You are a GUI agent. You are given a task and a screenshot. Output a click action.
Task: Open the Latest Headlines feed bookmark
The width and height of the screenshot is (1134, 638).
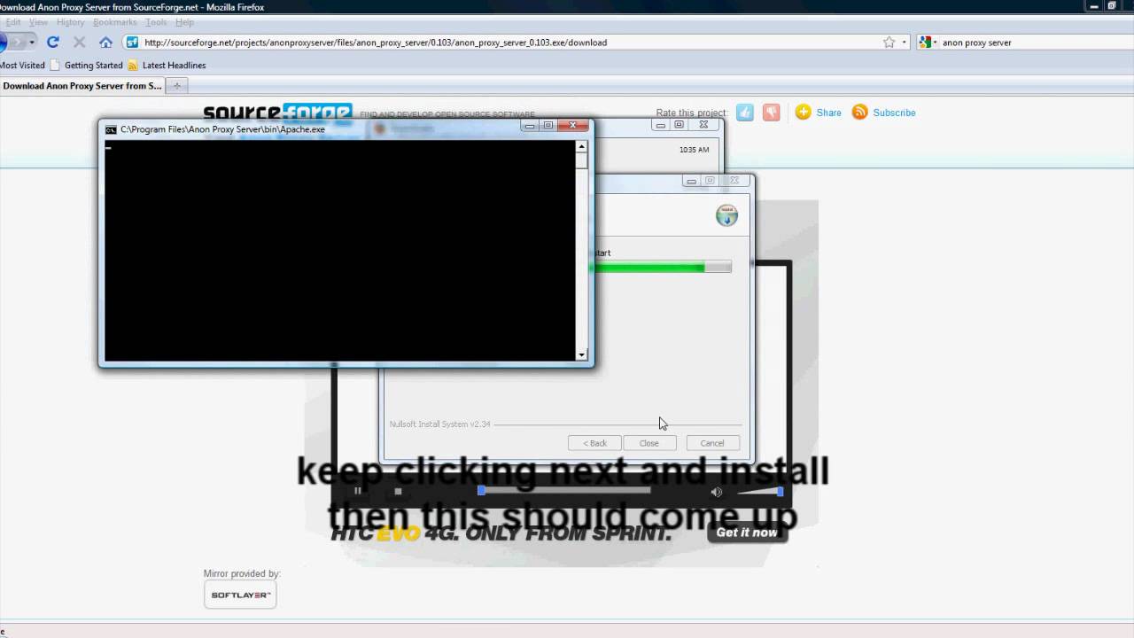tap(167, 65)
